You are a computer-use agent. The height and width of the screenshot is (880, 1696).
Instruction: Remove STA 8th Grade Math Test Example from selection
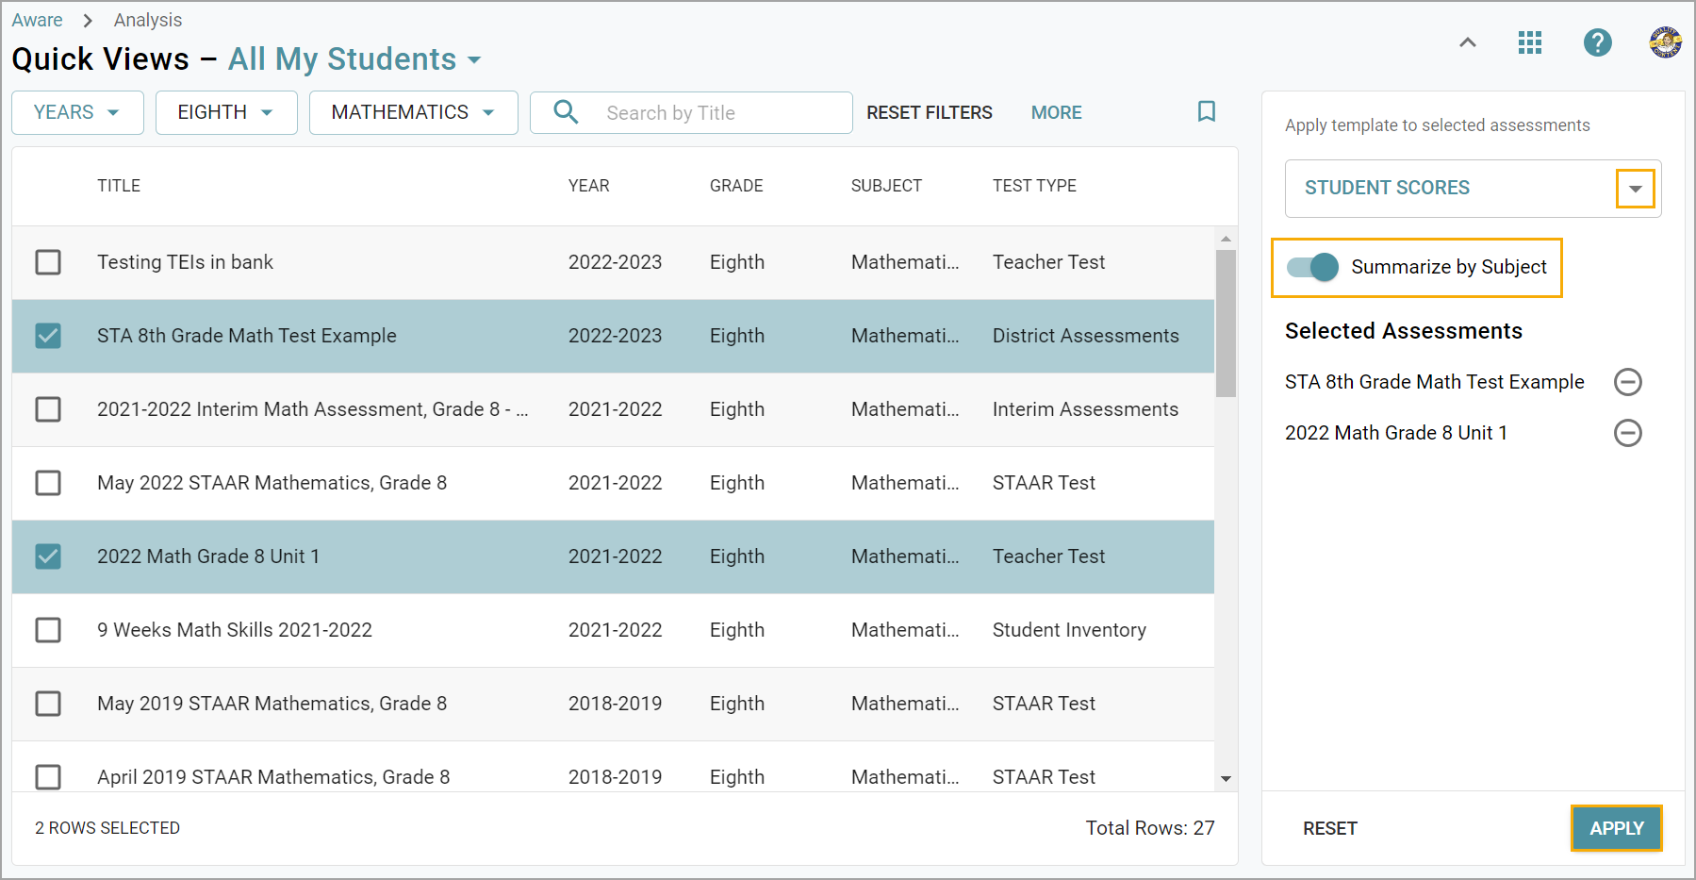(x=1627, y=382)
